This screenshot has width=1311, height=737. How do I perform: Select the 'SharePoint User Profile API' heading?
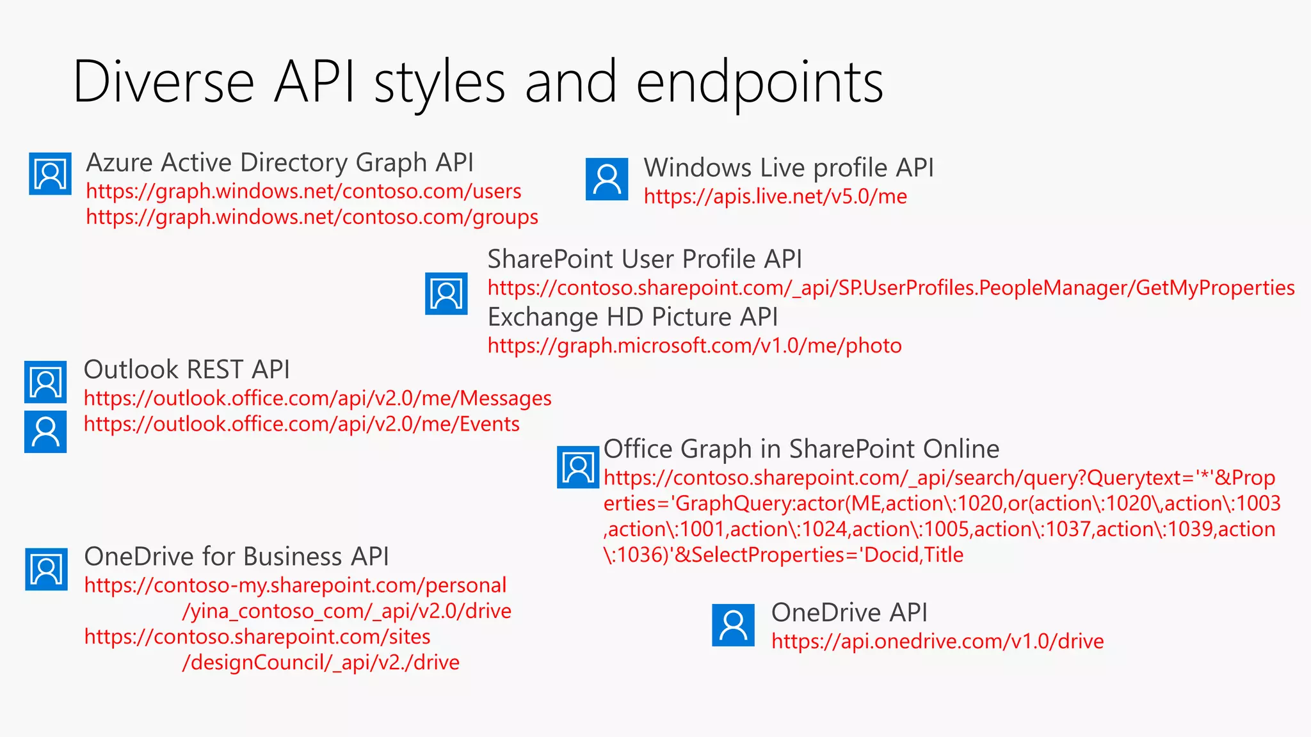[x=645, y=259]
